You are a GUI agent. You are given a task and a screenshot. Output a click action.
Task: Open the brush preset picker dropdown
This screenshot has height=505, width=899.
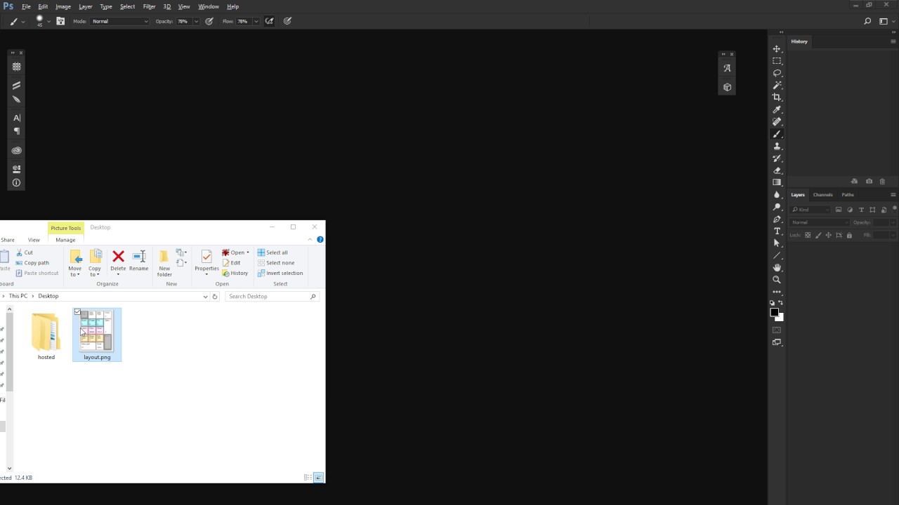[48, 21]
